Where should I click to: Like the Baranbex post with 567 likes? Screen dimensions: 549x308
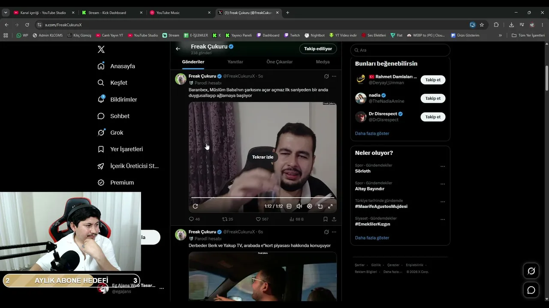pos(262,219)
